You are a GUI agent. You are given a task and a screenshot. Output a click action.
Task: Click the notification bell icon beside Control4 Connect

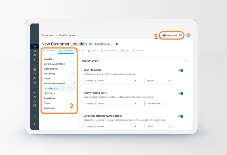[x=117, y=44]
